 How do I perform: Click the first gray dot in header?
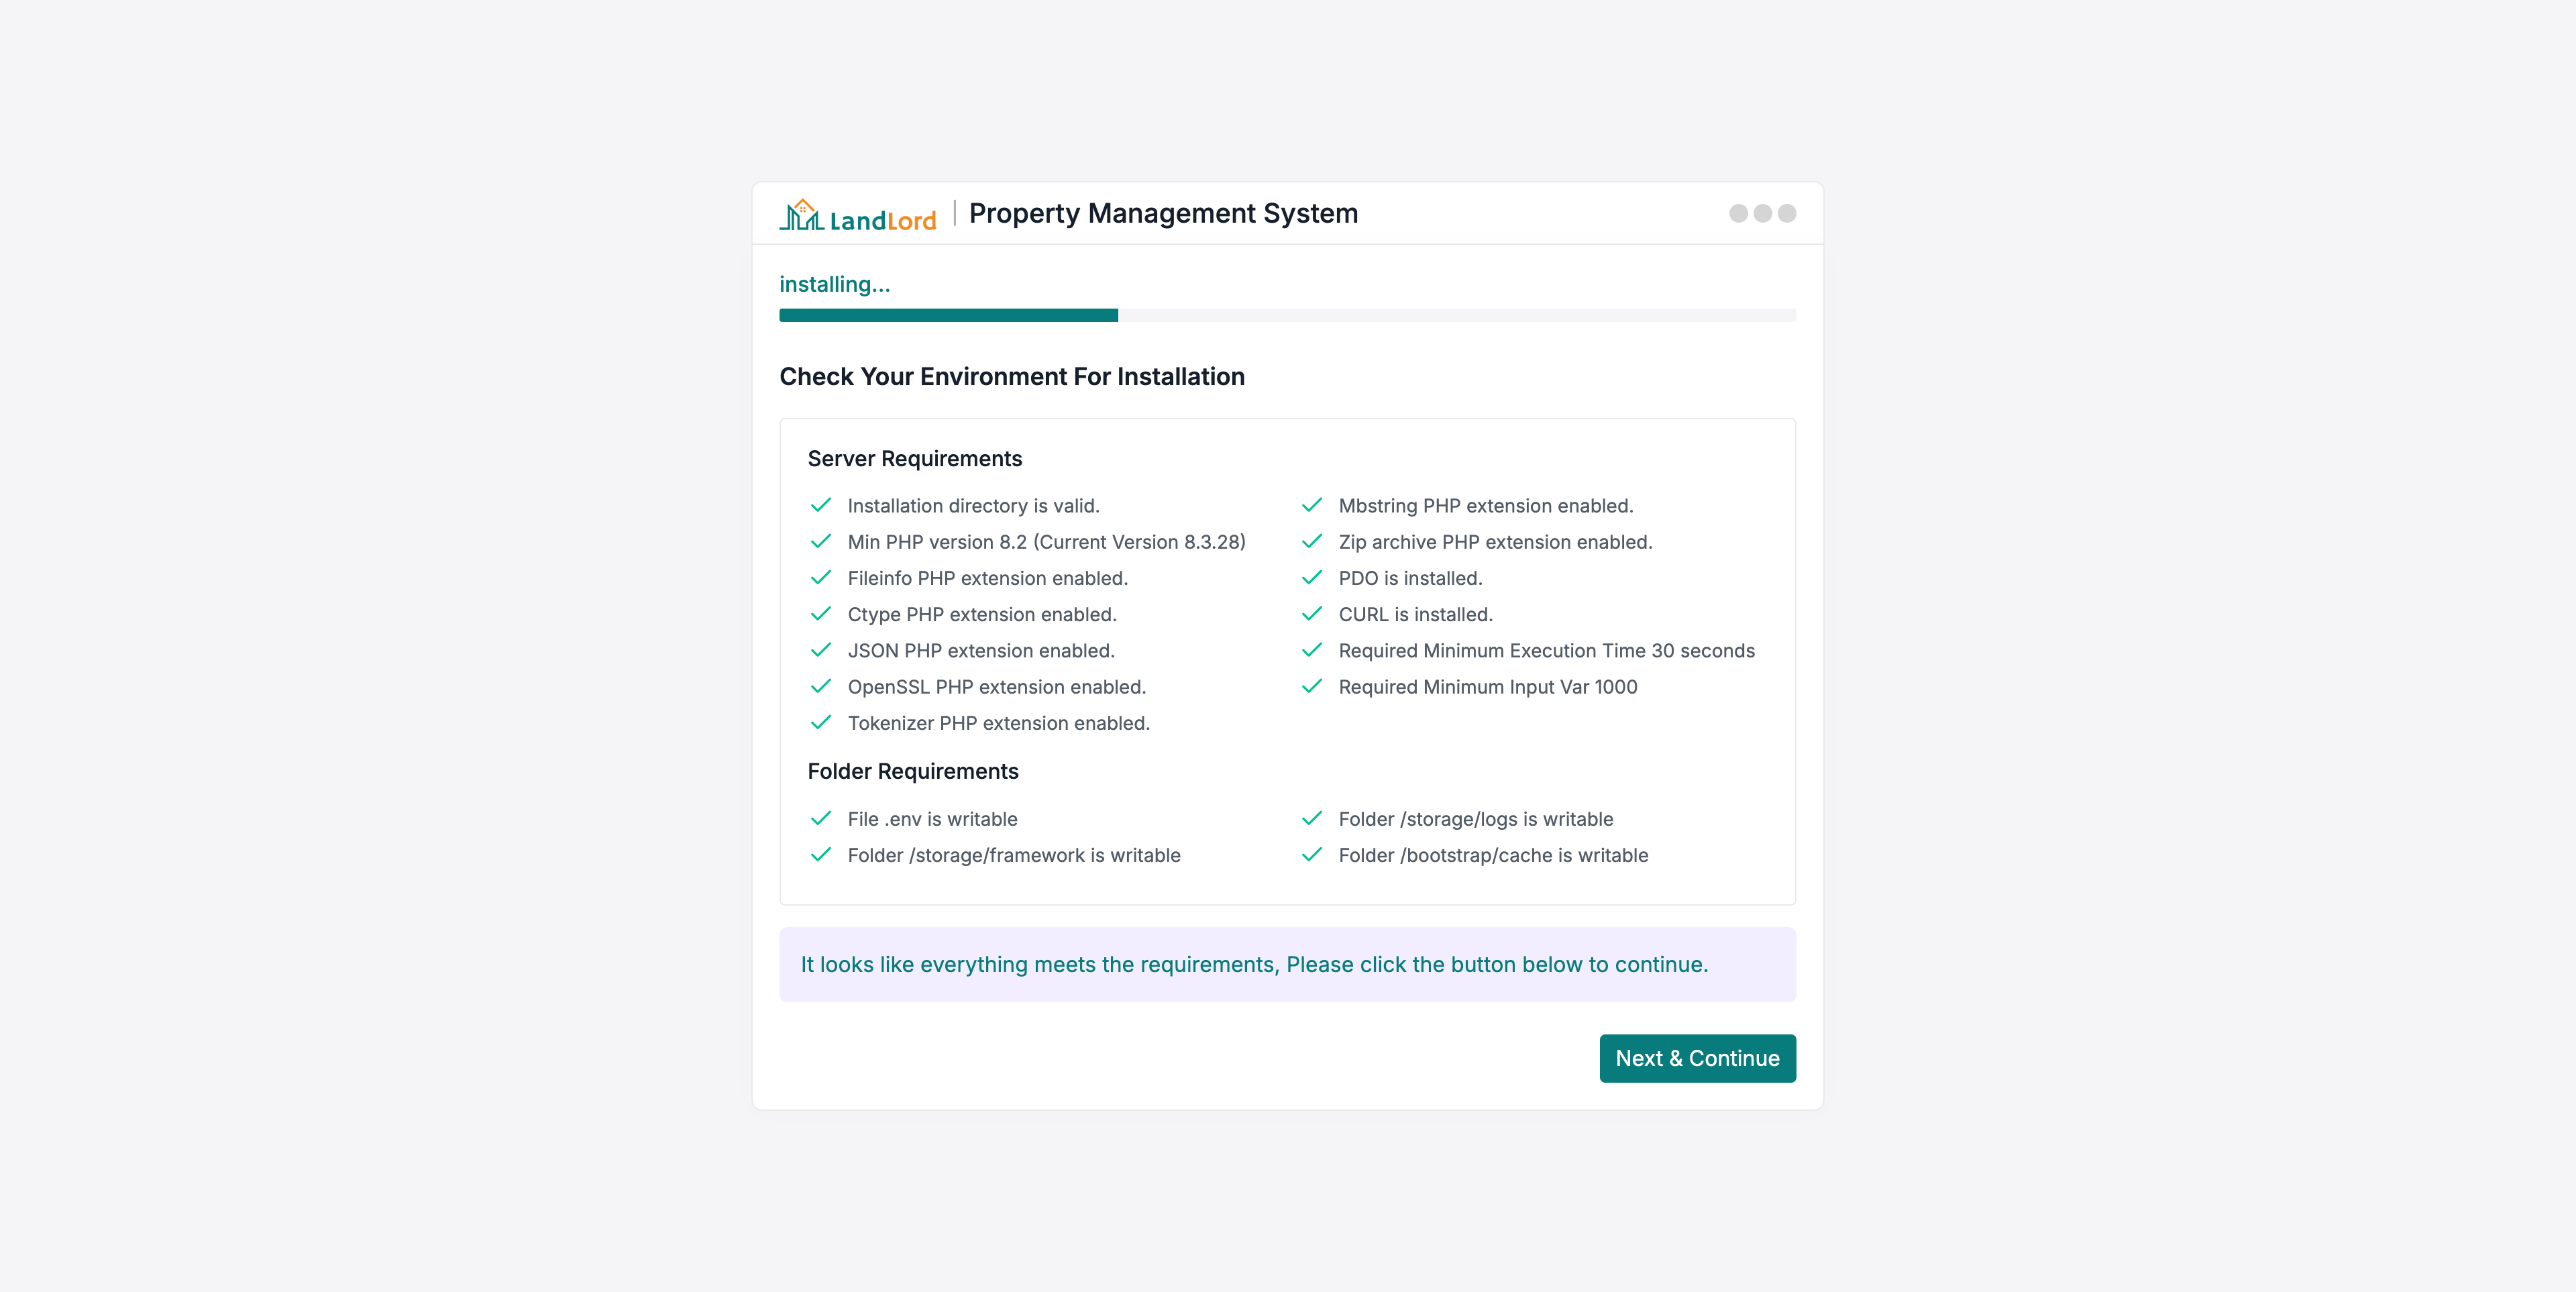[1738, 213]
